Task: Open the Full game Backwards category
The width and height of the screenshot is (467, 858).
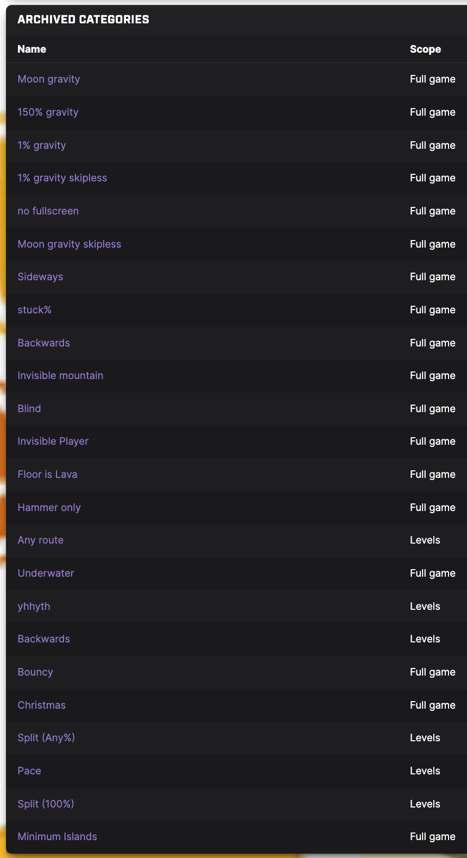Action: (43, 343)
